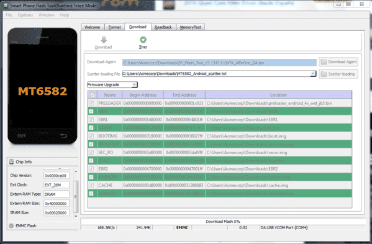Open the File menu
The image size is (372, 244).
[9, 15]
